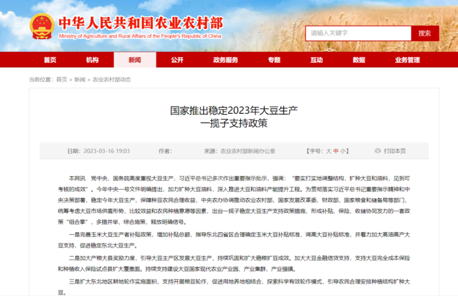The image size is (458, 296).
Task: Open the 公开 navigation tab
Action: click(177, 60)
